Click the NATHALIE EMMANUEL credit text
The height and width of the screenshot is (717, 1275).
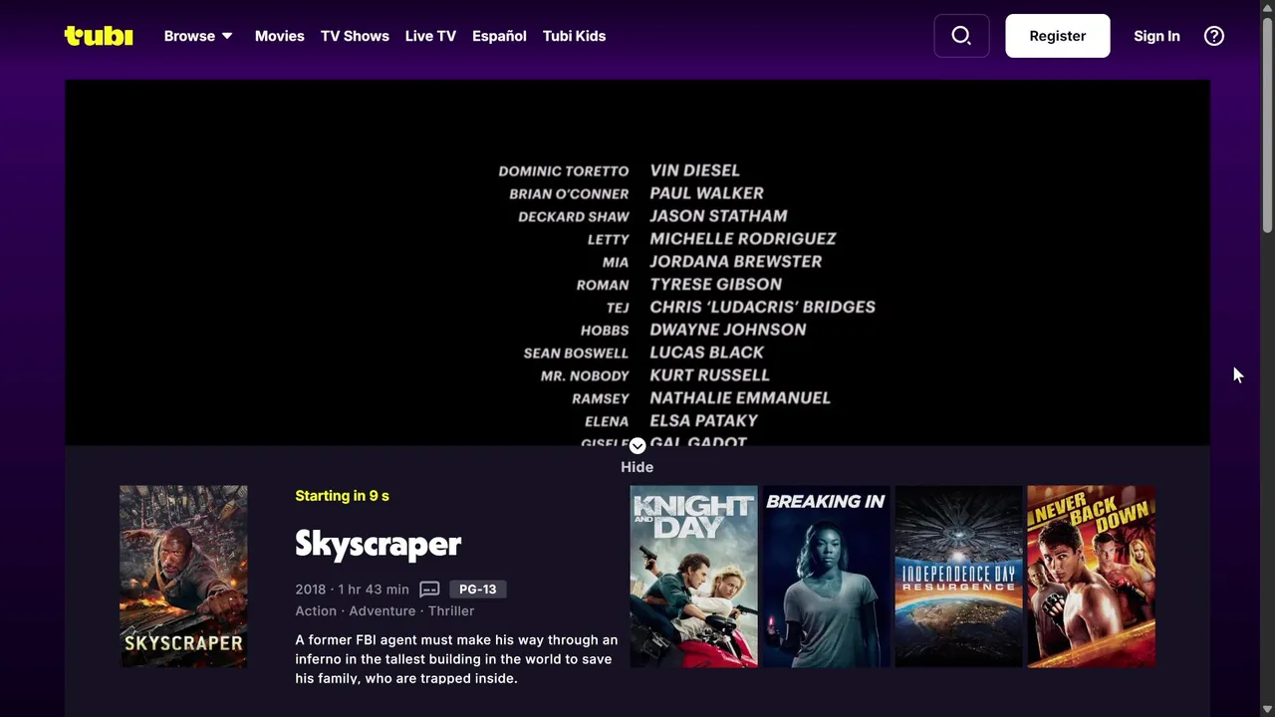(740, 398)
